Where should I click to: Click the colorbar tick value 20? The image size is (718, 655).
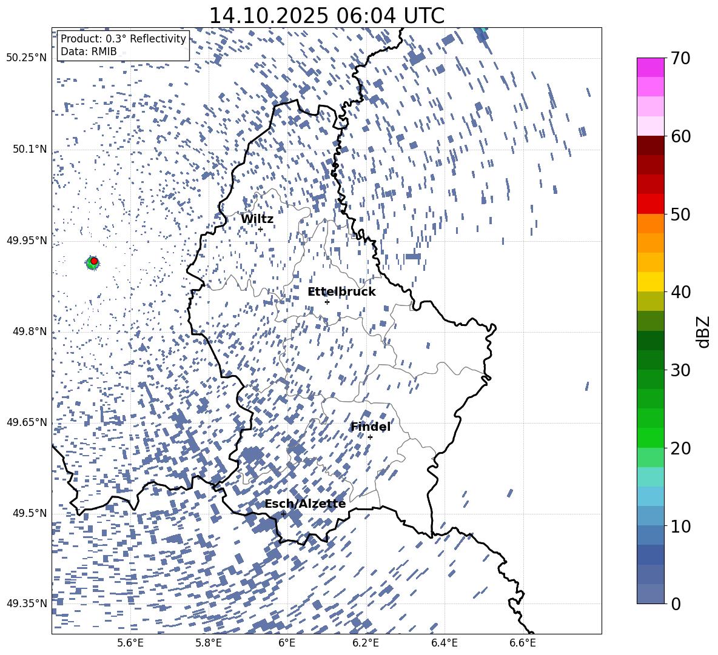(x=680, y=448)
